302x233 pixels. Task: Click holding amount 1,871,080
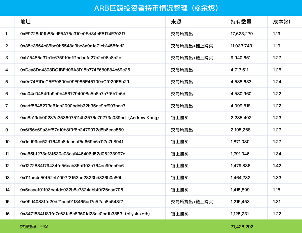click(x=240, y=142)
